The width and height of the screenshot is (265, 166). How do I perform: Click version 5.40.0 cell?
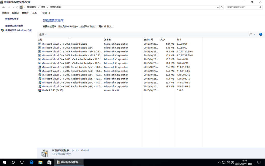coord(180,91)
